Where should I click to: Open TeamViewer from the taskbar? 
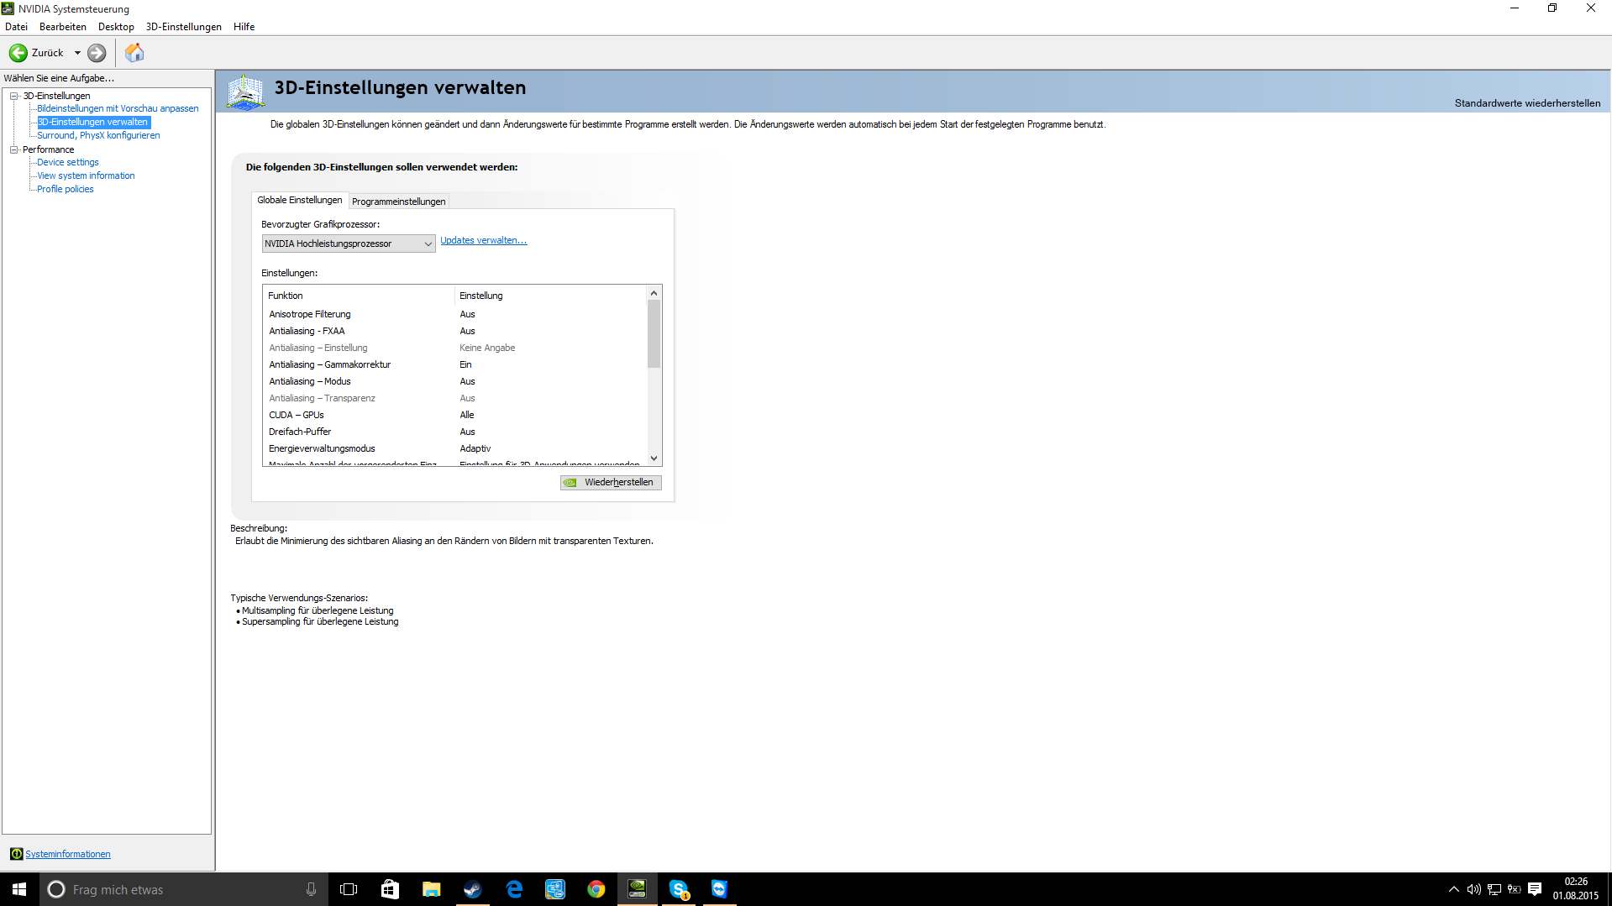[719, 889]
